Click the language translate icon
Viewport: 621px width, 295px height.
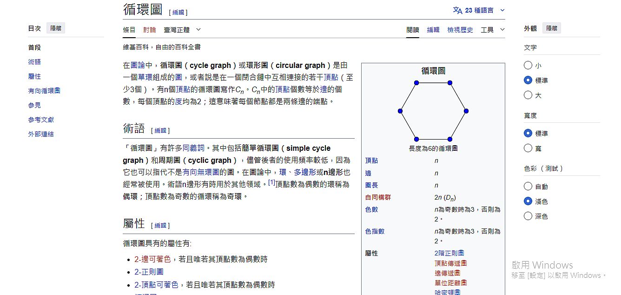point(457,10)
